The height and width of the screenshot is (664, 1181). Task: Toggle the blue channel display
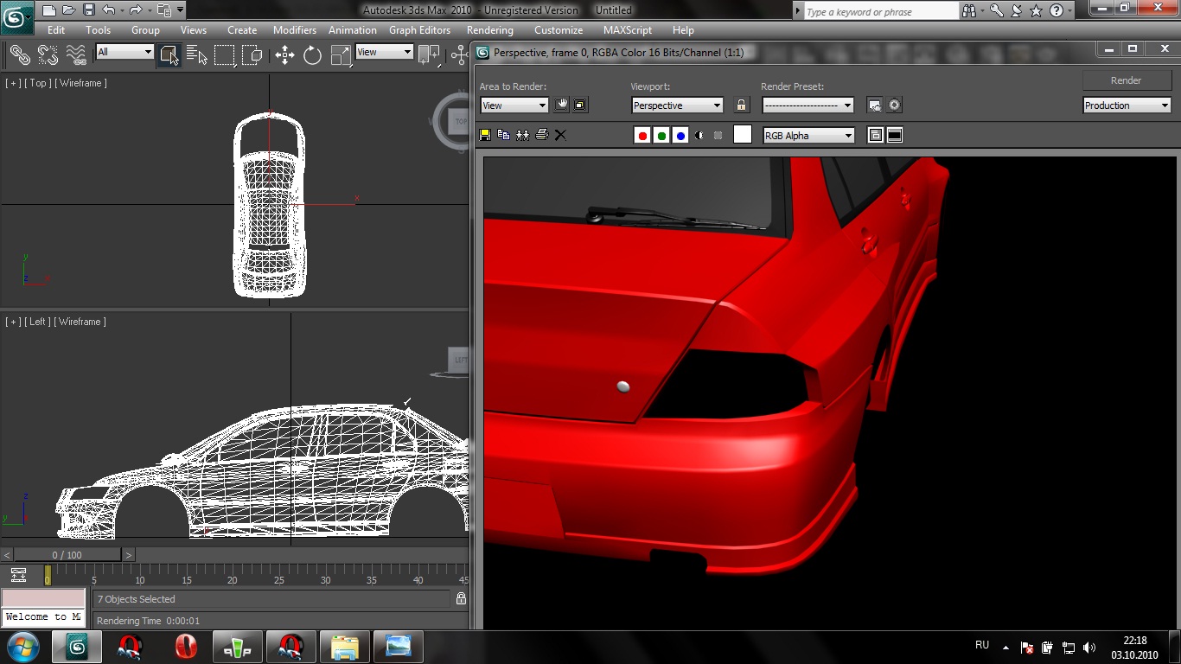[x=680, y=136]
